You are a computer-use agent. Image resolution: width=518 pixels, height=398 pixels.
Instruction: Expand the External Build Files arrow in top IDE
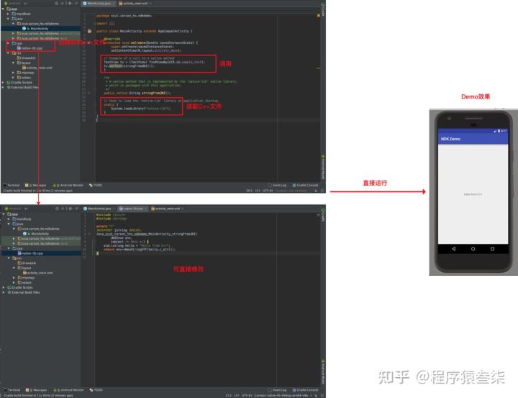(x=4, y=87)
